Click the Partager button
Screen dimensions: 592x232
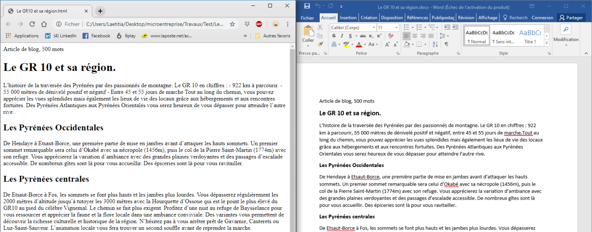(x=571, y=18)
